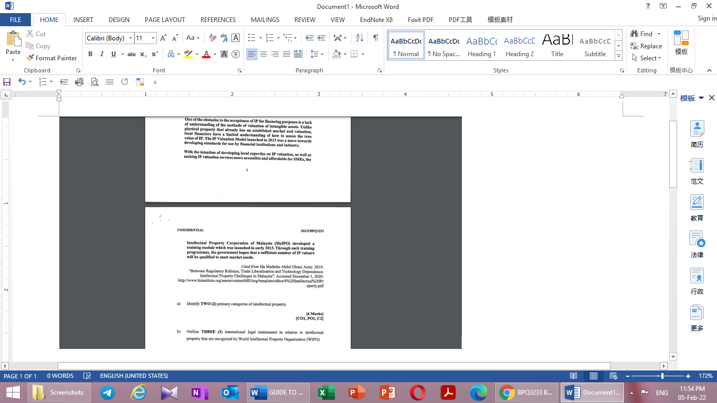The image size is (717, 403).
Task: Enable center text alignment
Action: (263, 54)
